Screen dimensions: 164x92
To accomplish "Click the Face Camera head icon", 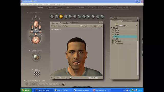I will click(x=36, y=24).
